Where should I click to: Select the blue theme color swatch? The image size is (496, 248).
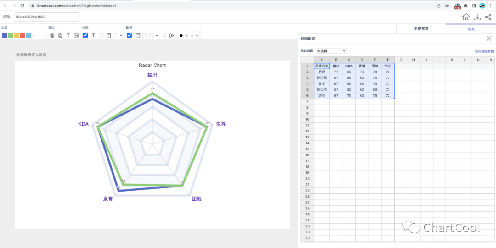(x=5, y=35)
